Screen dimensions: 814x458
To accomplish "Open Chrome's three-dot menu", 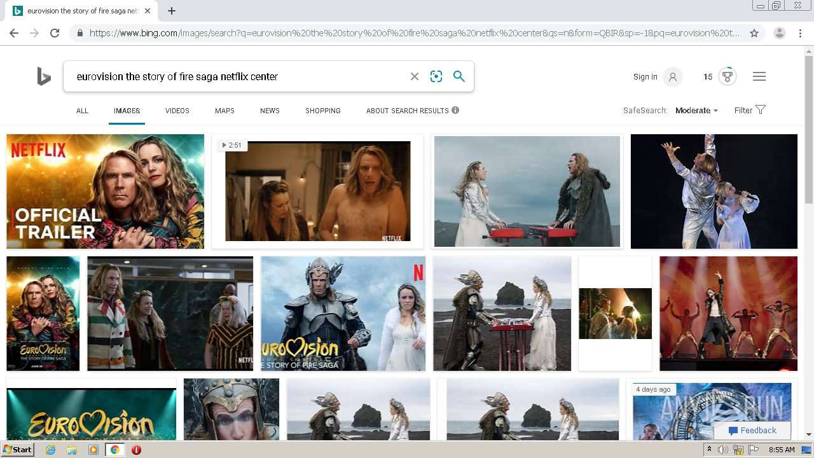I will 800,33.
